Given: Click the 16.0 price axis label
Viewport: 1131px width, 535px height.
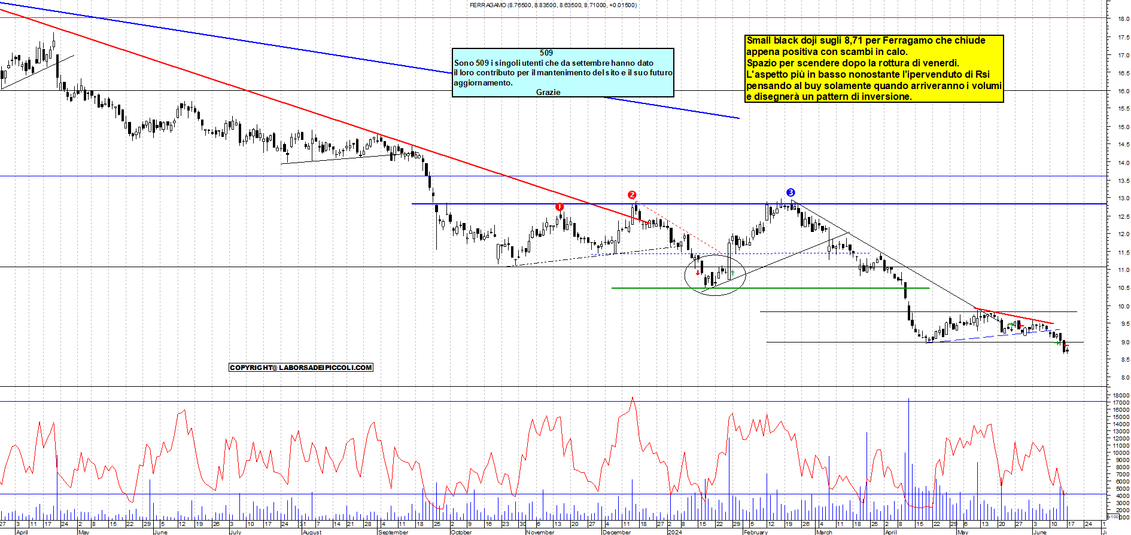Looking at the screenshot, I should pyautogui.click(x=1124, y=91).
